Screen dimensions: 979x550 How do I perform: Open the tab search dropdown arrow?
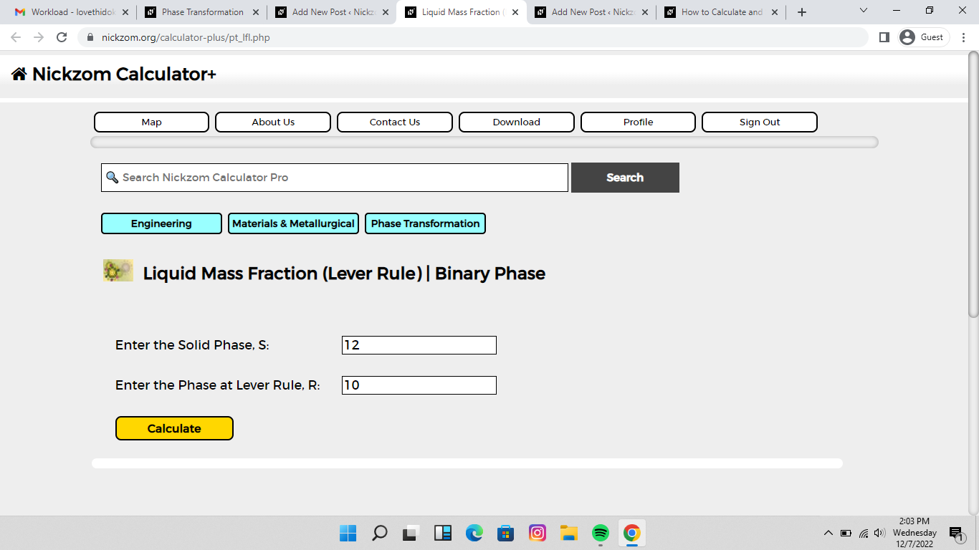[863, 11]
